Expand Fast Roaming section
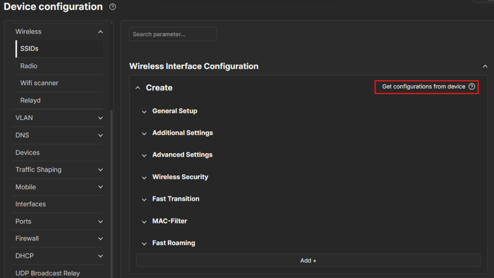 144,244
